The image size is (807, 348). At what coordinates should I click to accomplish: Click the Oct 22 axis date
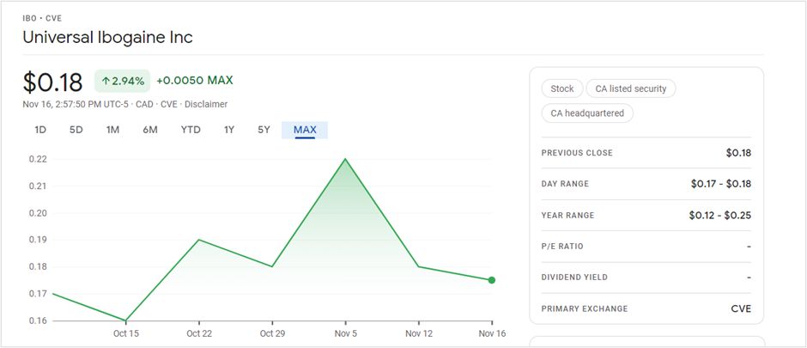(199, 333)
